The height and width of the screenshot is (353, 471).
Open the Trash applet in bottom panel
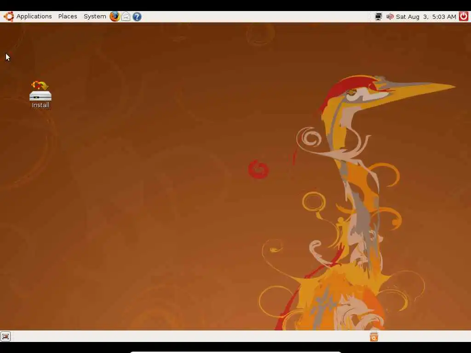[374, 336]
